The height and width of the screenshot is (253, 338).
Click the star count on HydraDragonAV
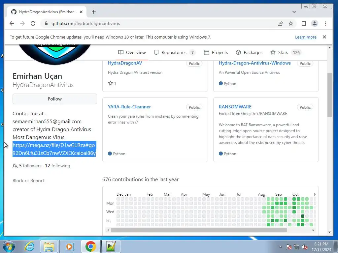[x=112, y=83]
